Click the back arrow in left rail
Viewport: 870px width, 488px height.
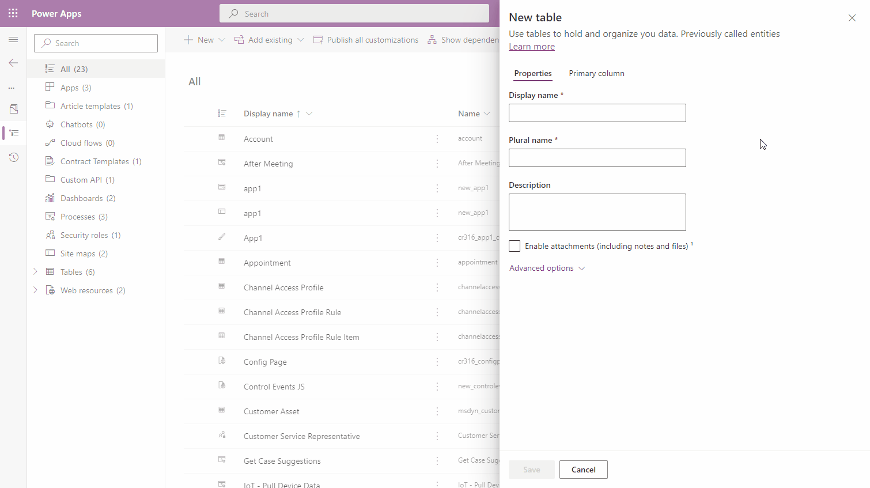pyautogui.click(x=13, y=63)
